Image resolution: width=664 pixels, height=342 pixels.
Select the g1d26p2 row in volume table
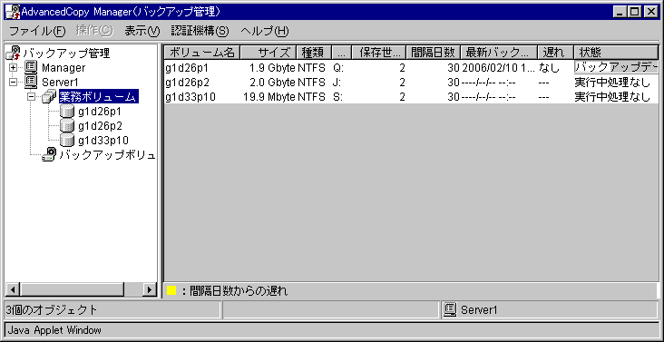tap(411, 83)
